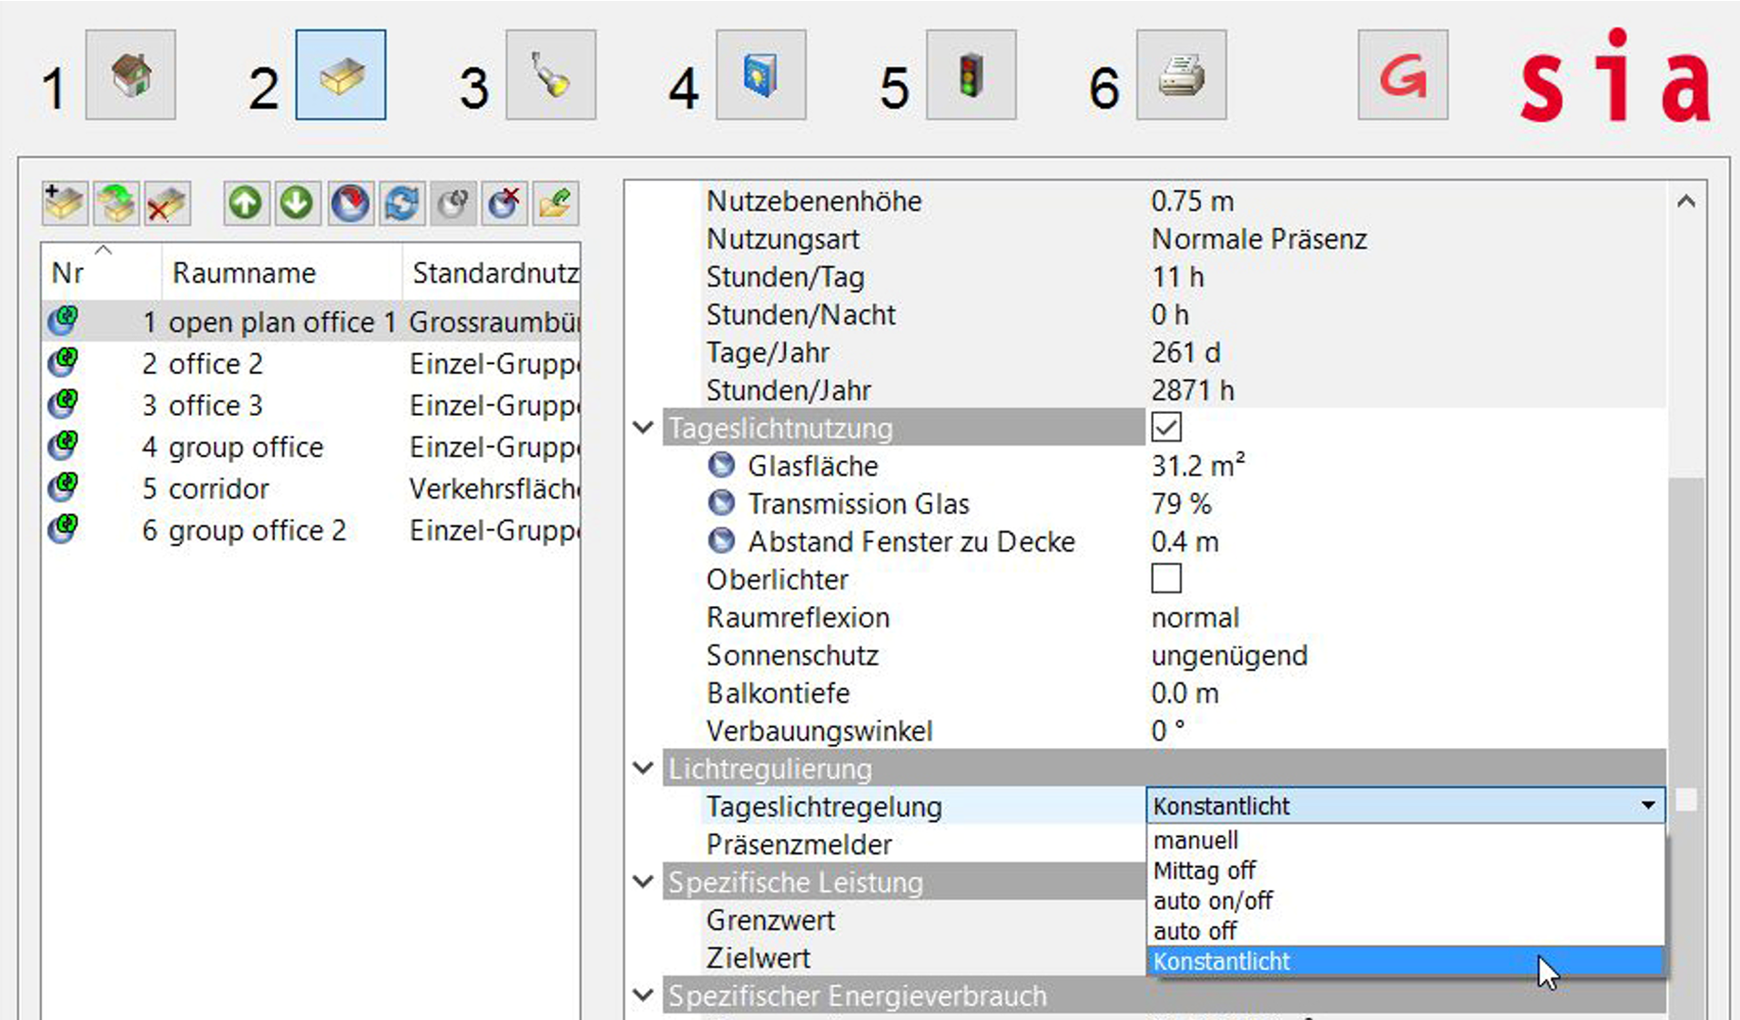Click 'Verkehrsfläche' cell in corridor row
The height and width of the screenshot is (1020, 1740).
coord(494,489)
